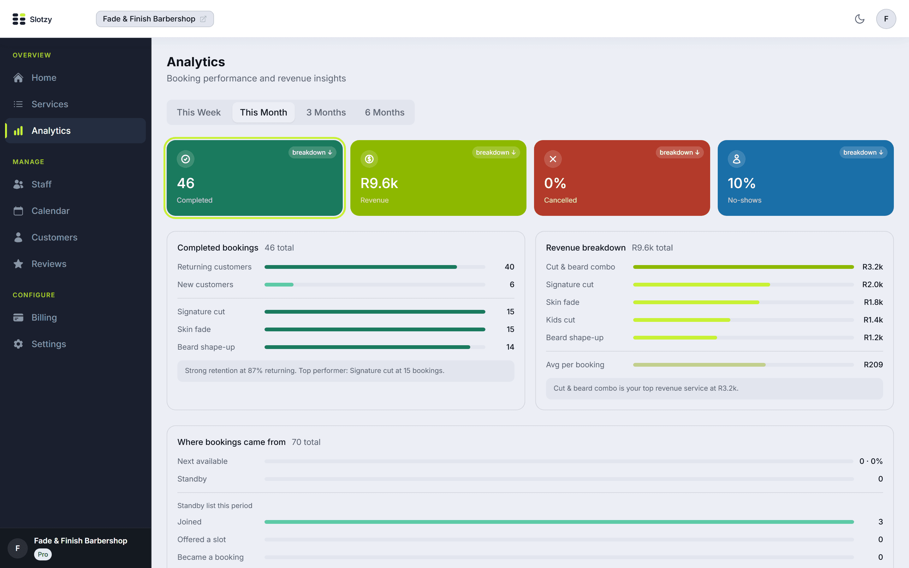The height and width of the screenshot is (568, 909).
Task: Click the Analytics bar chart icon
Action: click(18, 131)
